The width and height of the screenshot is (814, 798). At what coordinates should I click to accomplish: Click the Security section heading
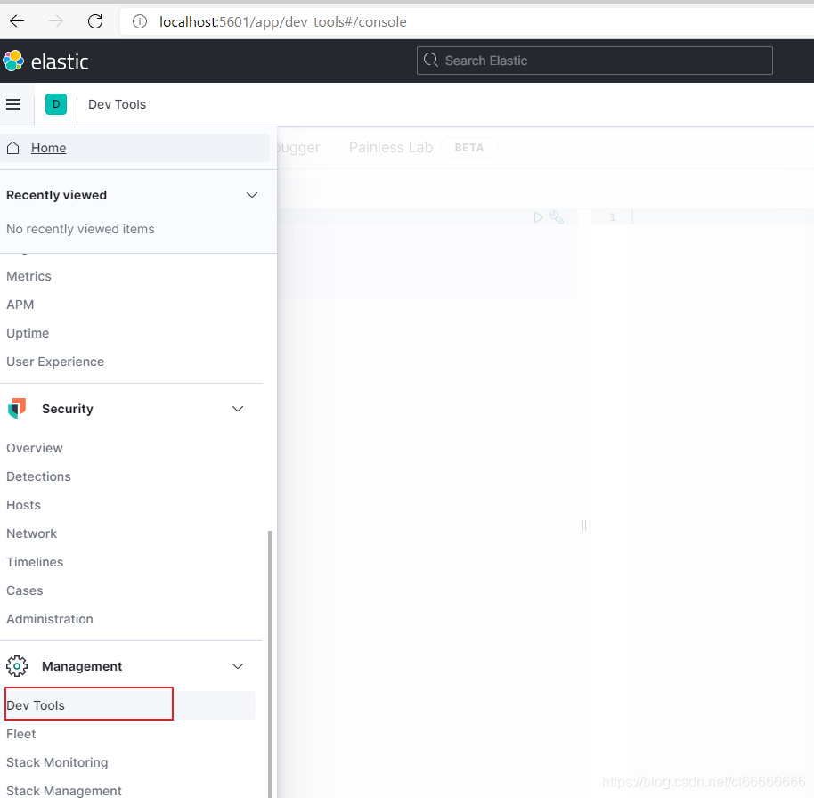click(68, 409)
